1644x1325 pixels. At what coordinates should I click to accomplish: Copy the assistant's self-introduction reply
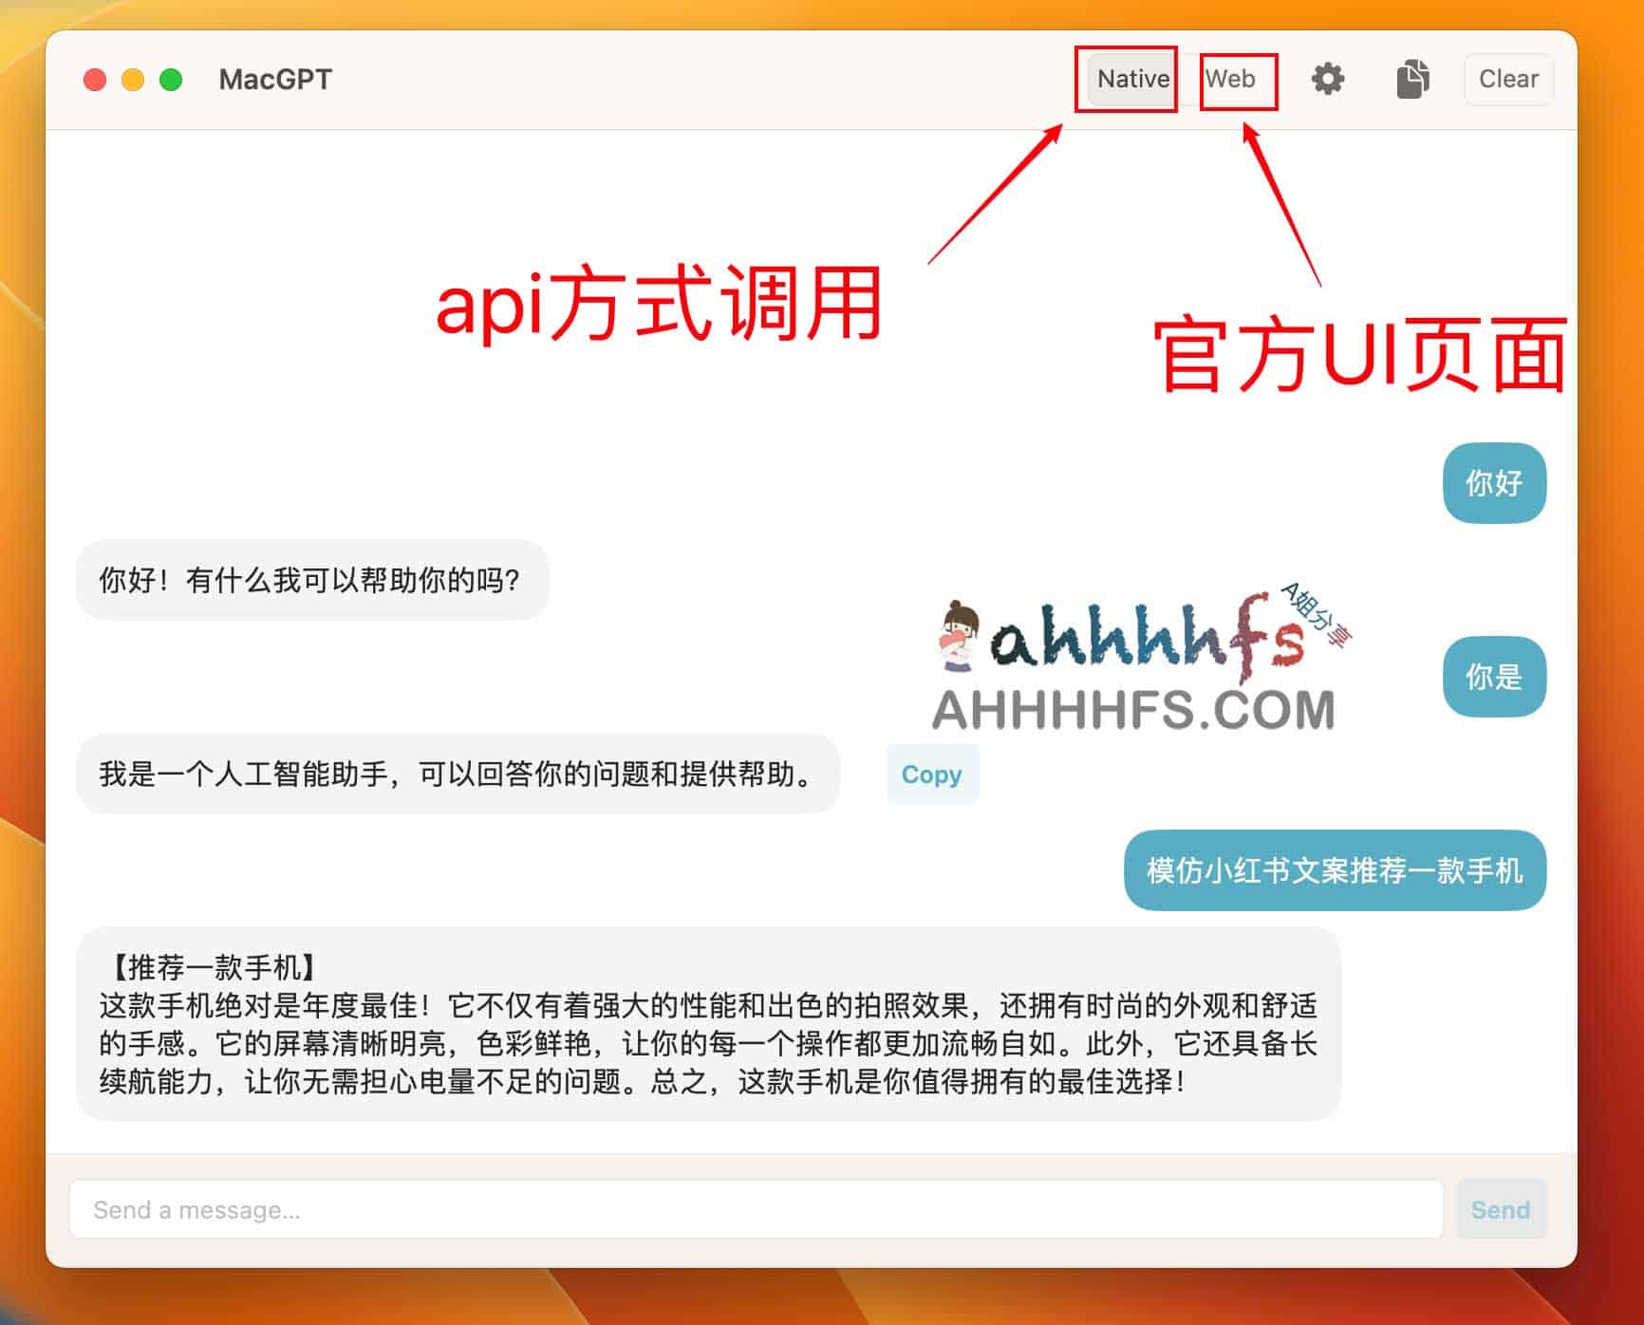[931, 774]
